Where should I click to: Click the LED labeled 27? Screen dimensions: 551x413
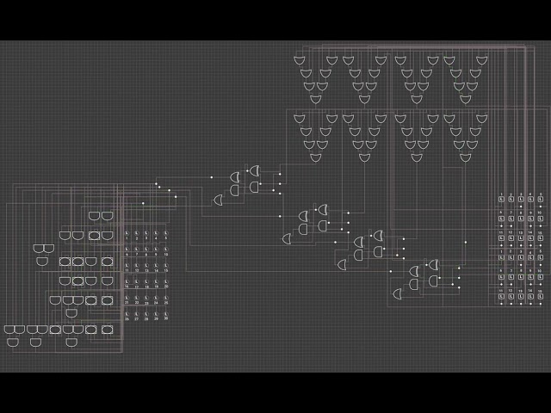pyautogui.click(x=137, y=314)
